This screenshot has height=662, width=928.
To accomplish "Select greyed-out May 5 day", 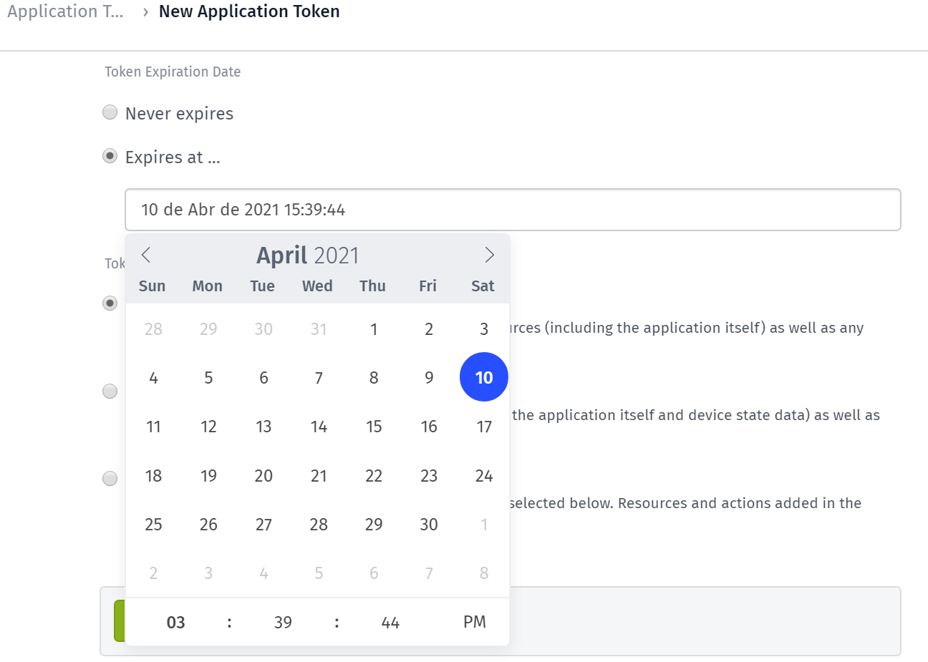I will (x=319, y=573).
